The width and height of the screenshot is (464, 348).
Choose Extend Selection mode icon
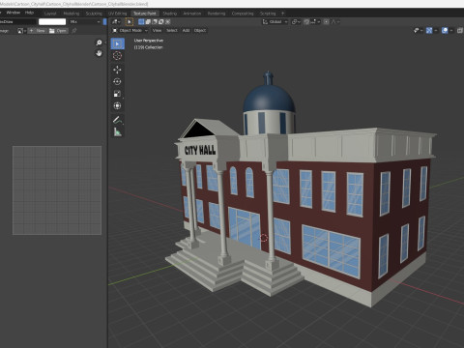148,22
